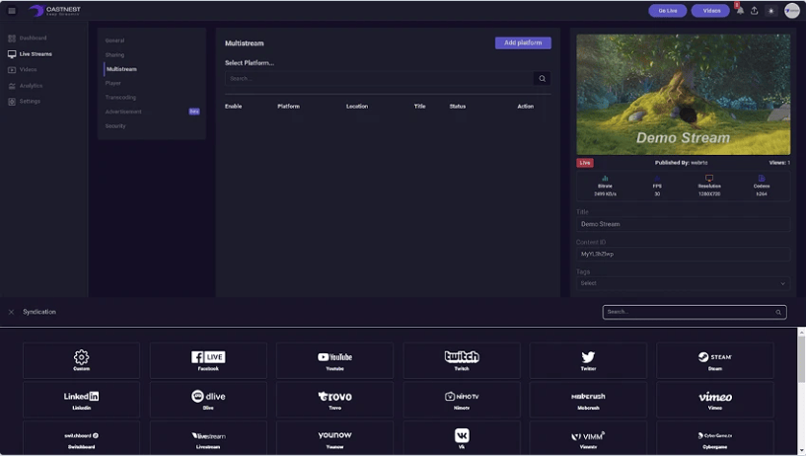This screenshot has height=456, width=806.
Task: Select the Twitter platform tile
Action: tap(588, 360)
